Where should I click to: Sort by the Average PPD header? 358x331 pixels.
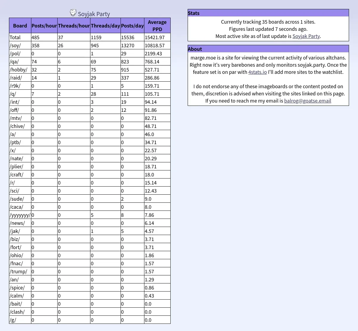157,26
